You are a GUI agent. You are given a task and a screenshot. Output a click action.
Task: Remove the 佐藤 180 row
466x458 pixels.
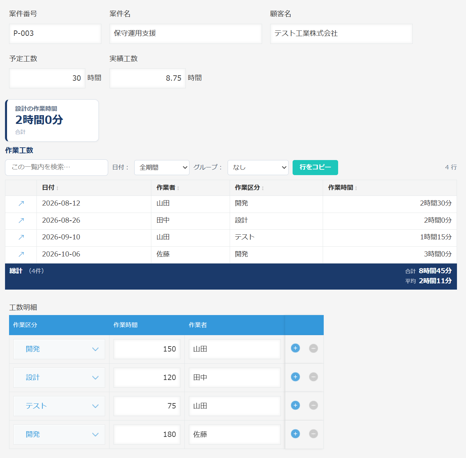tap(313, 434)
